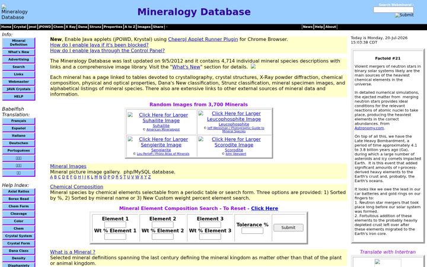Open the Cleavage help button
This screenshot has width=427, height=267.
(18, 214)
